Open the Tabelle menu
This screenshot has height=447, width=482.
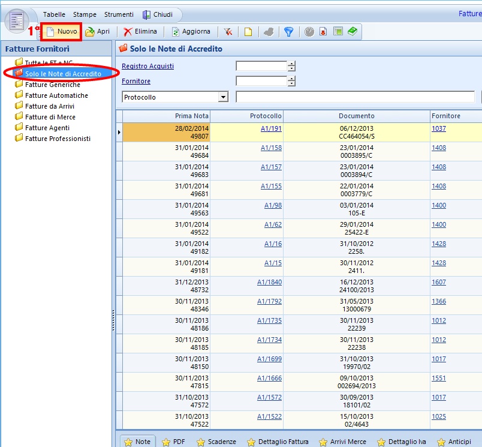pyautogui.click(x=54, y=14)
